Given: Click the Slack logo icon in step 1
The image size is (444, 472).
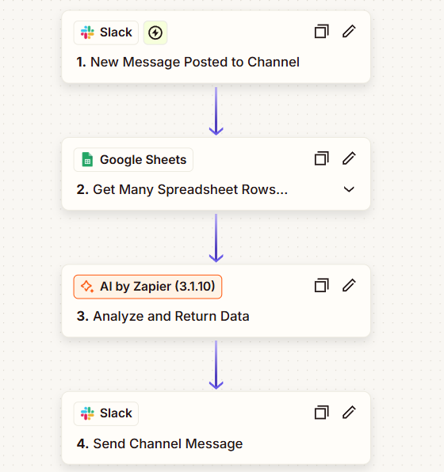Looking at the screenshot, I should tap(87, 32).
